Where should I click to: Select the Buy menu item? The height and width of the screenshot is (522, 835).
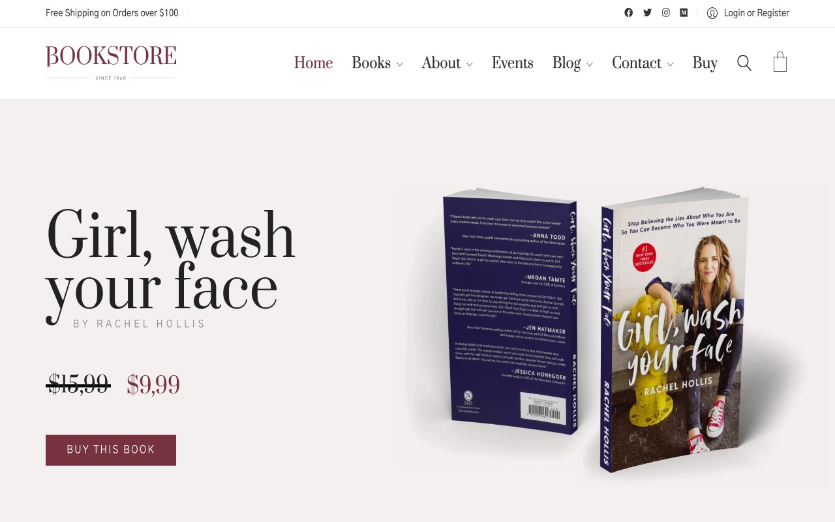(705, 63)
